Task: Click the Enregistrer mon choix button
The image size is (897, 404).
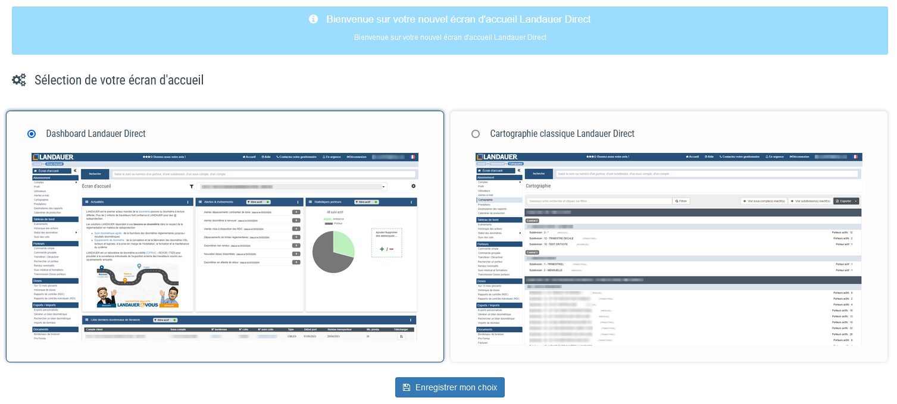Action: [450, 387]
